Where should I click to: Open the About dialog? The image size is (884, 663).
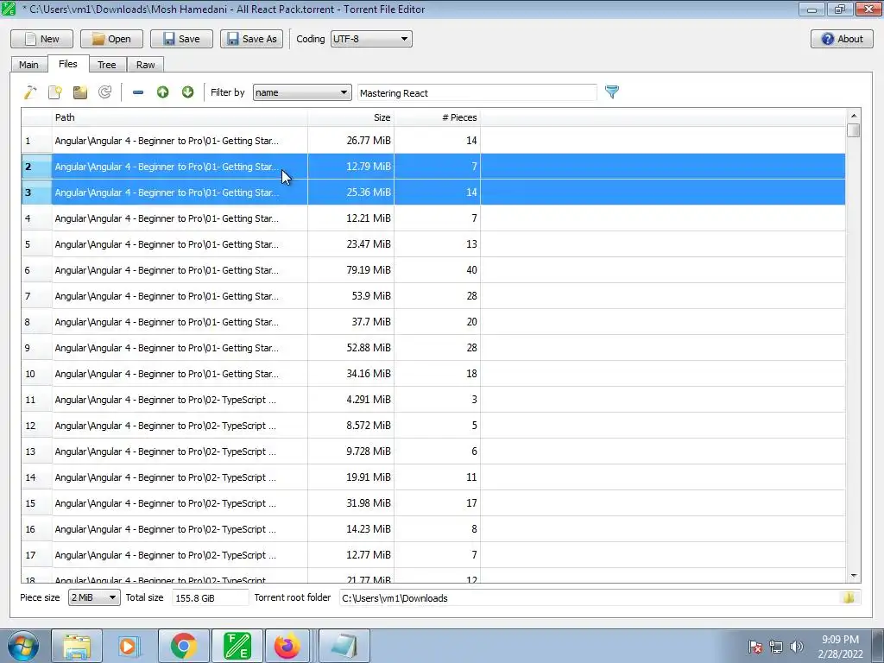(x=842, y=39)
